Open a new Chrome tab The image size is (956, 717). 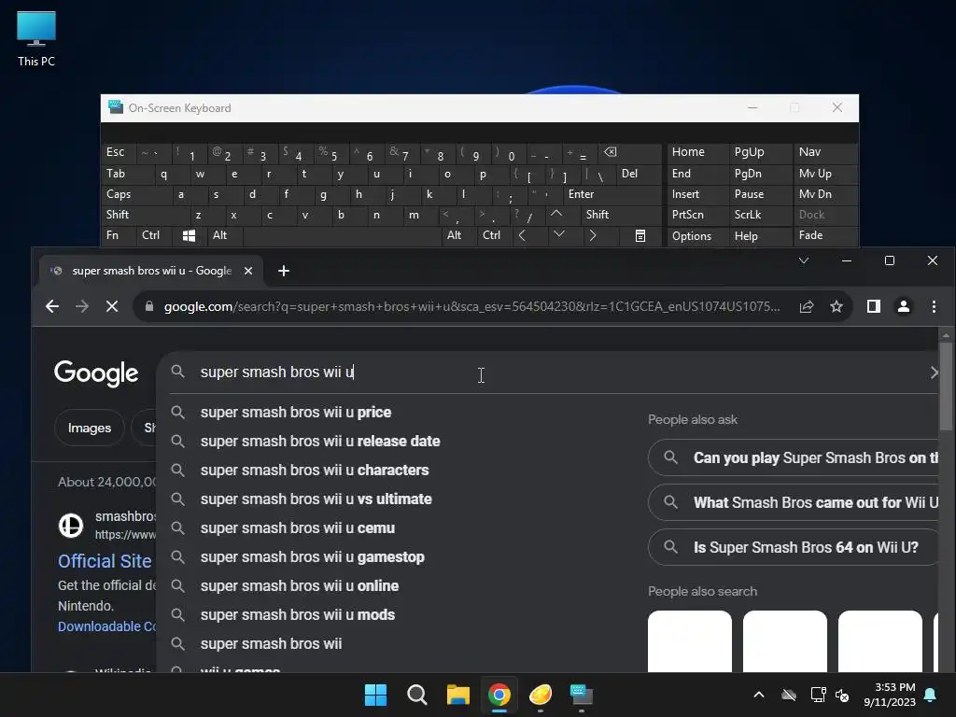point(284,271)
